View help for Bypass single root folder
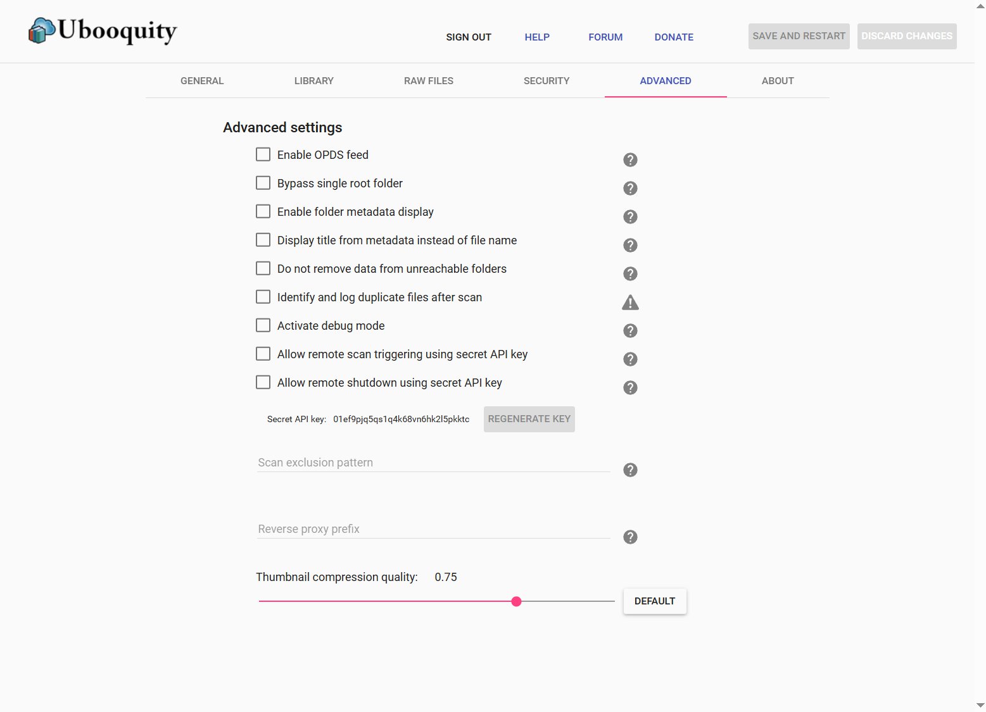This screenshot has width=986, height=712. (629, 188)
